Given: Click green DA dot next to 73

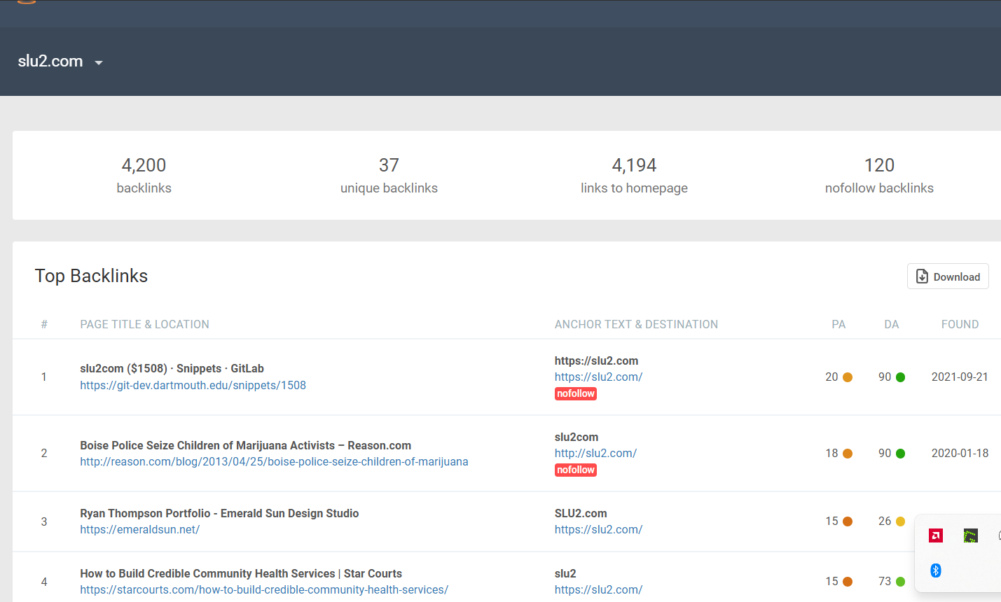Looking at the screenshot, I should [x=900, y=582].
